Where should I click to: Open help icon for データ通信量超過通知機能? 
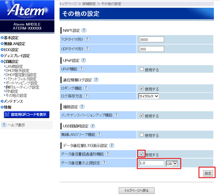pos(108,154)
